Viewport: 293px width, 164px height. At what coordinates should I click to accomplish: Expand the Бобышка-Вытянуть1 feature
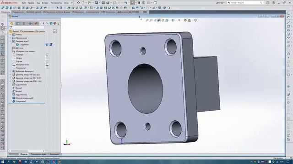click(x=10, y=71)
